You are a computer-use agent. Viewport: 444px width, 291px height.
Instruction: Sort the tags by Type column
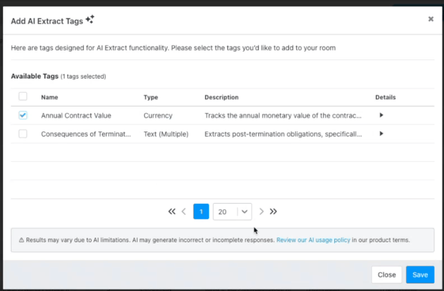click(x=150, y=97)
